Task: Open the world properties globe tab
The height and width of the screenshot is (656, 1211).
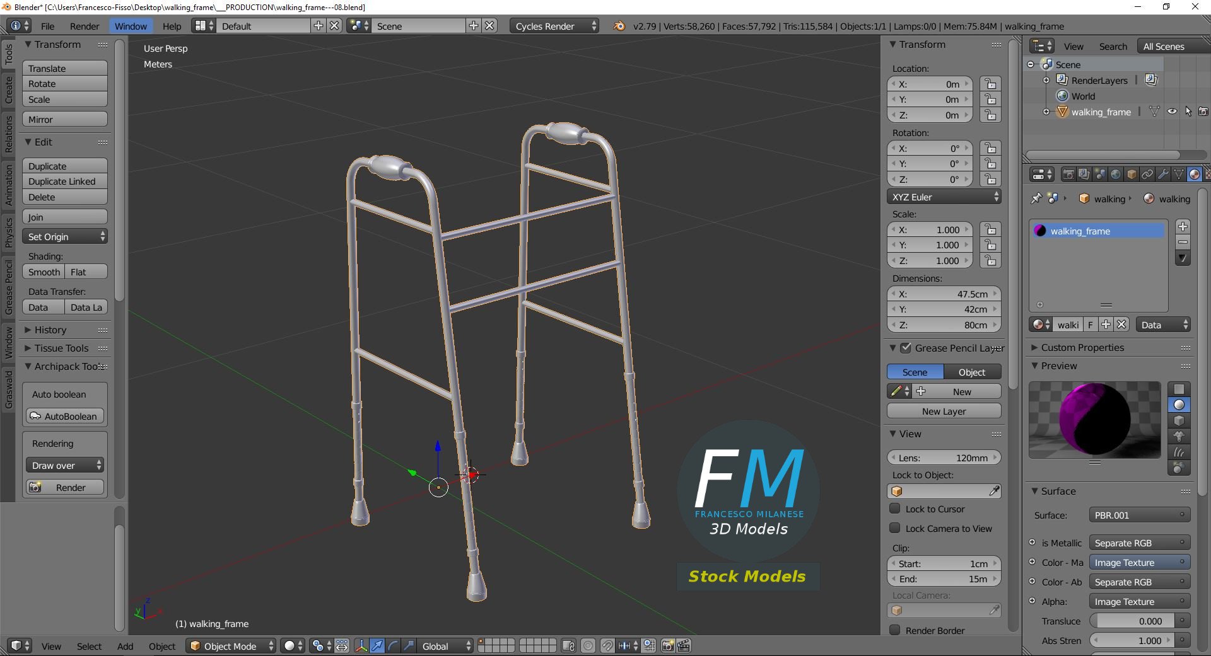Action: (1116, 175)
